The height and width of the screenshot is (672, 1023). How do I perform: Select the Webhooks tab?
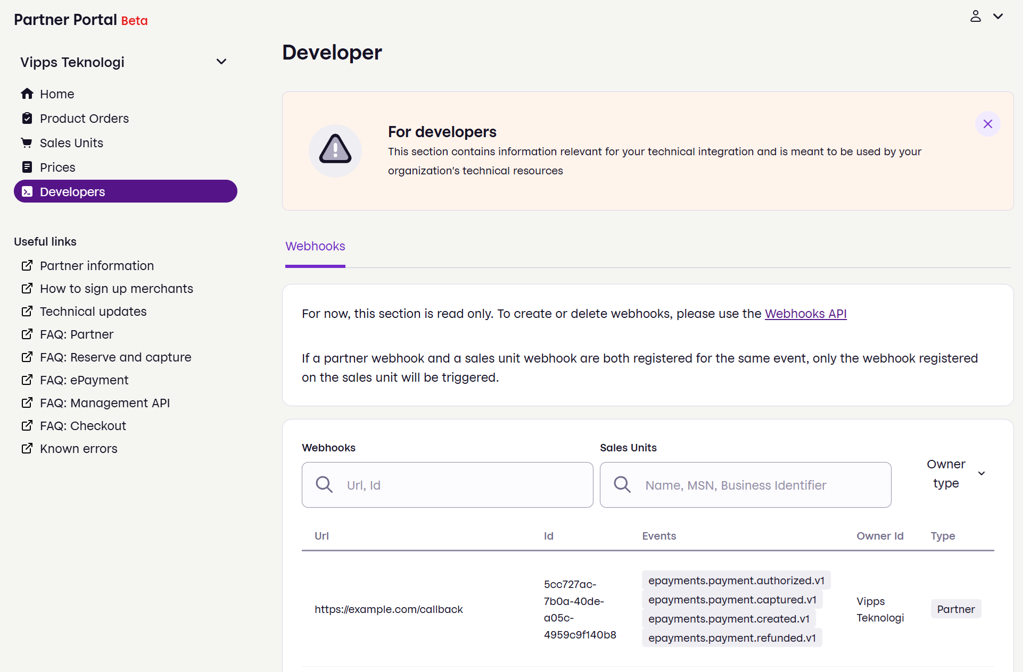[x=315, y=246]
